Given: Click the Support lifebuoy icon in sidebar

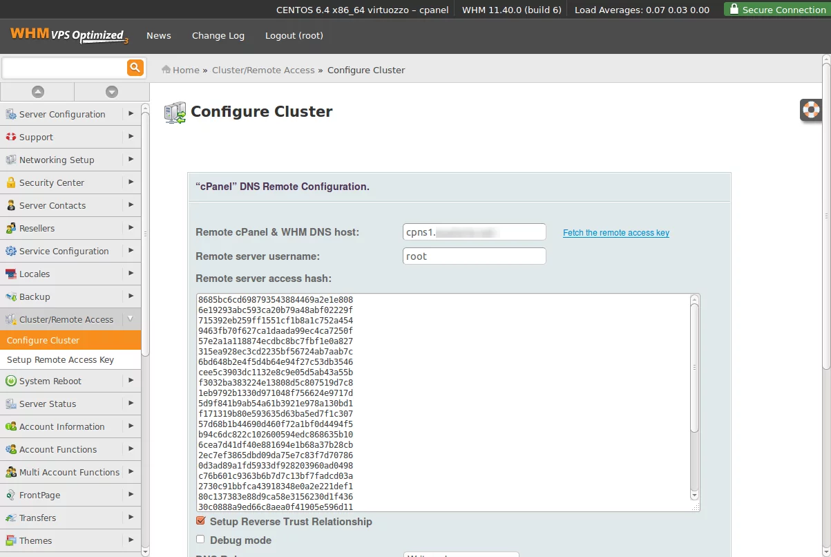Looking at the screenshot, I should pyautogui.click(x=10, y=137).
